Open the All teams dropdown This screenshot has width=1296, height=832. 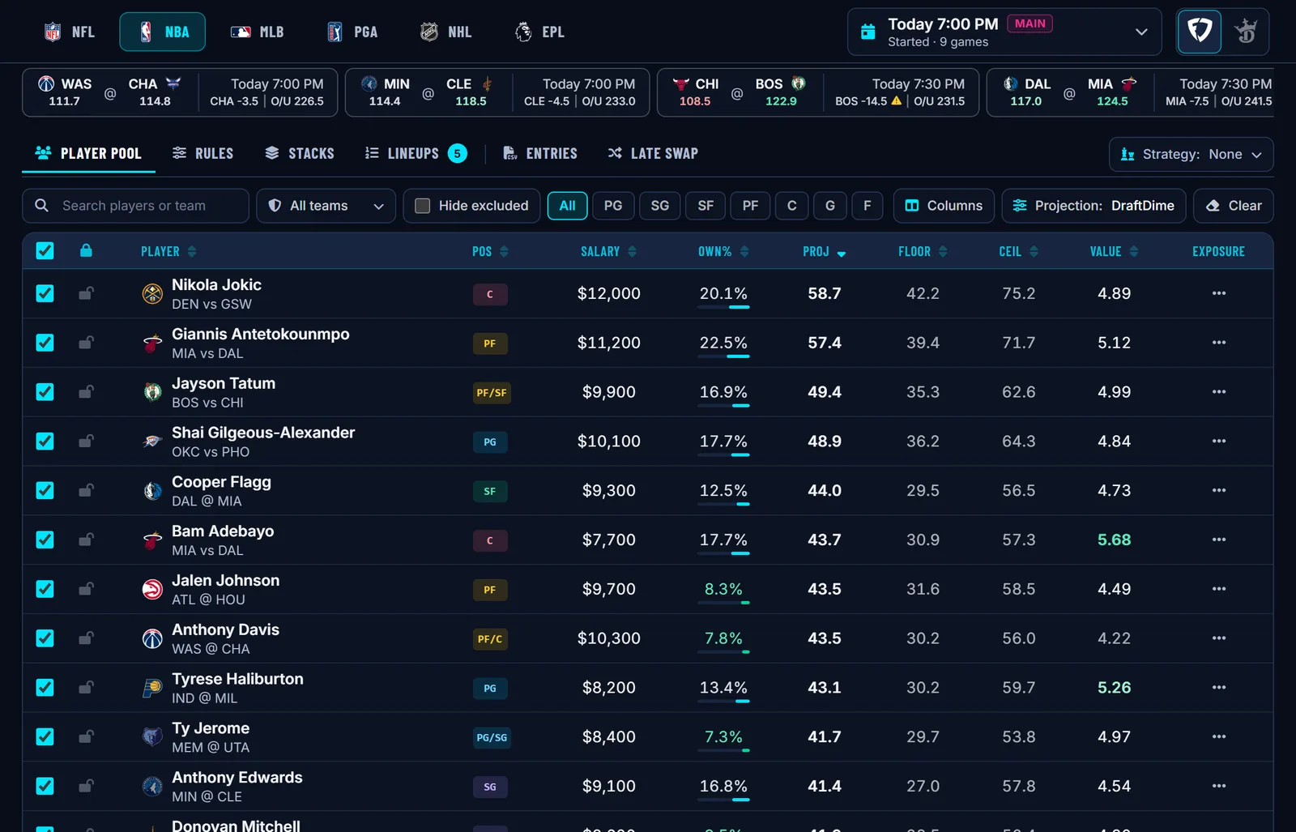click(326, 206)
